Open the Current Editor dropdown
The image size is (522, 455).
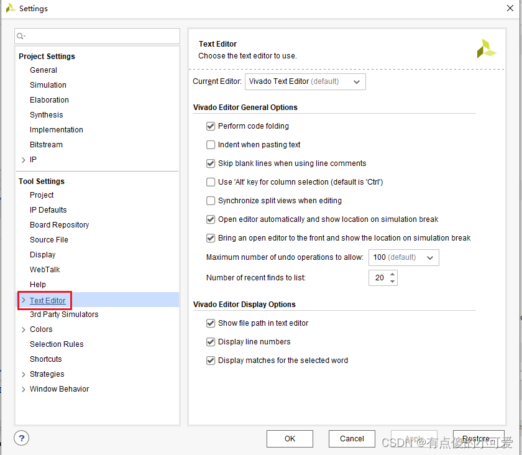click(305, 81)
